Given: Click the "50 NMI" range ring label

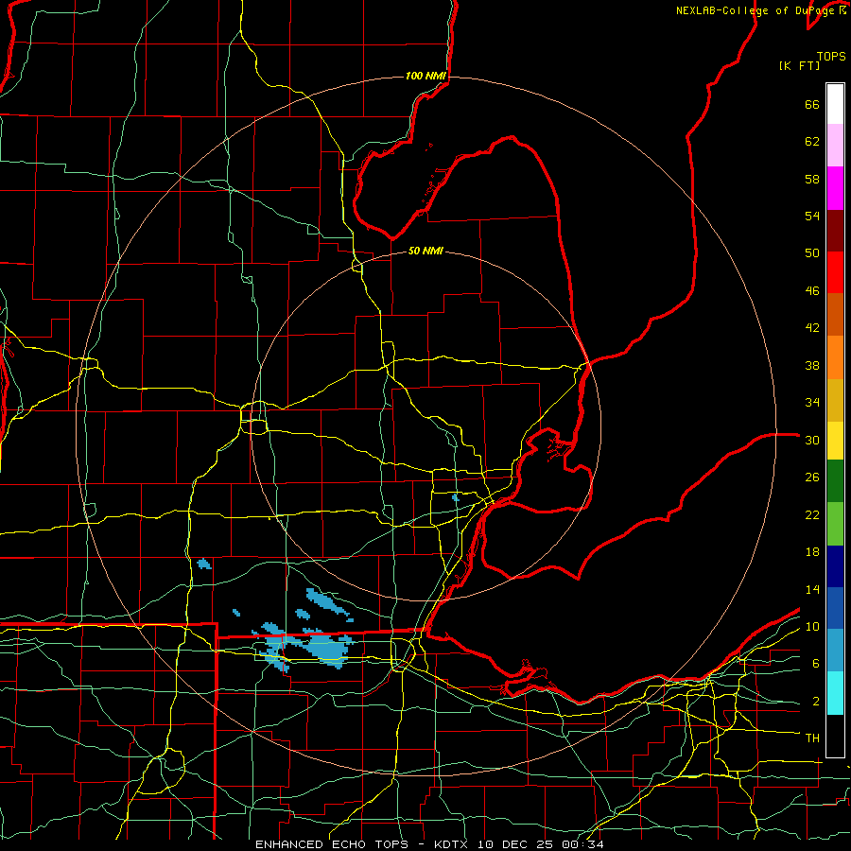Looking at the screenshot, I should click(x=425, y=251).
